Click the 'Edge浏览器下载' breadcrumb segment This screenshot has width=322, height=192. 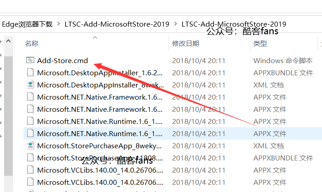coord(27,24)
